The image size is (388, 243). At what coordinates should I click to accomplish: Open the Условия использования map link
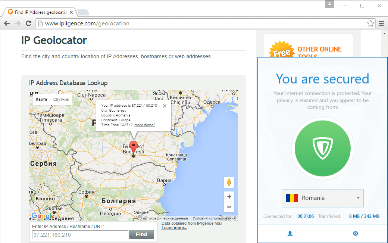(x=214, y=218)
